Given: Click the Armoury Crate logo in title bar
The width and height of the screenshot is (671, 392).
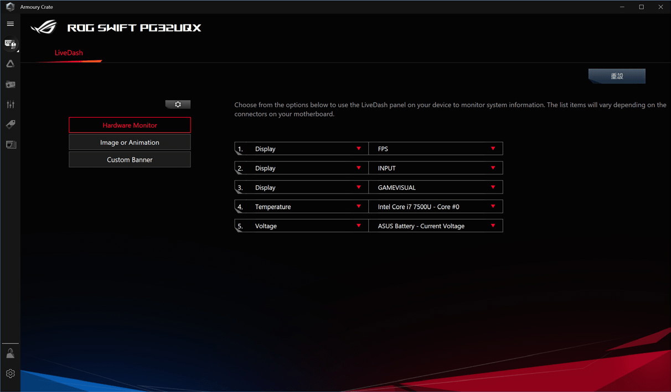Looking at the screenshot, I should point(10,7).
